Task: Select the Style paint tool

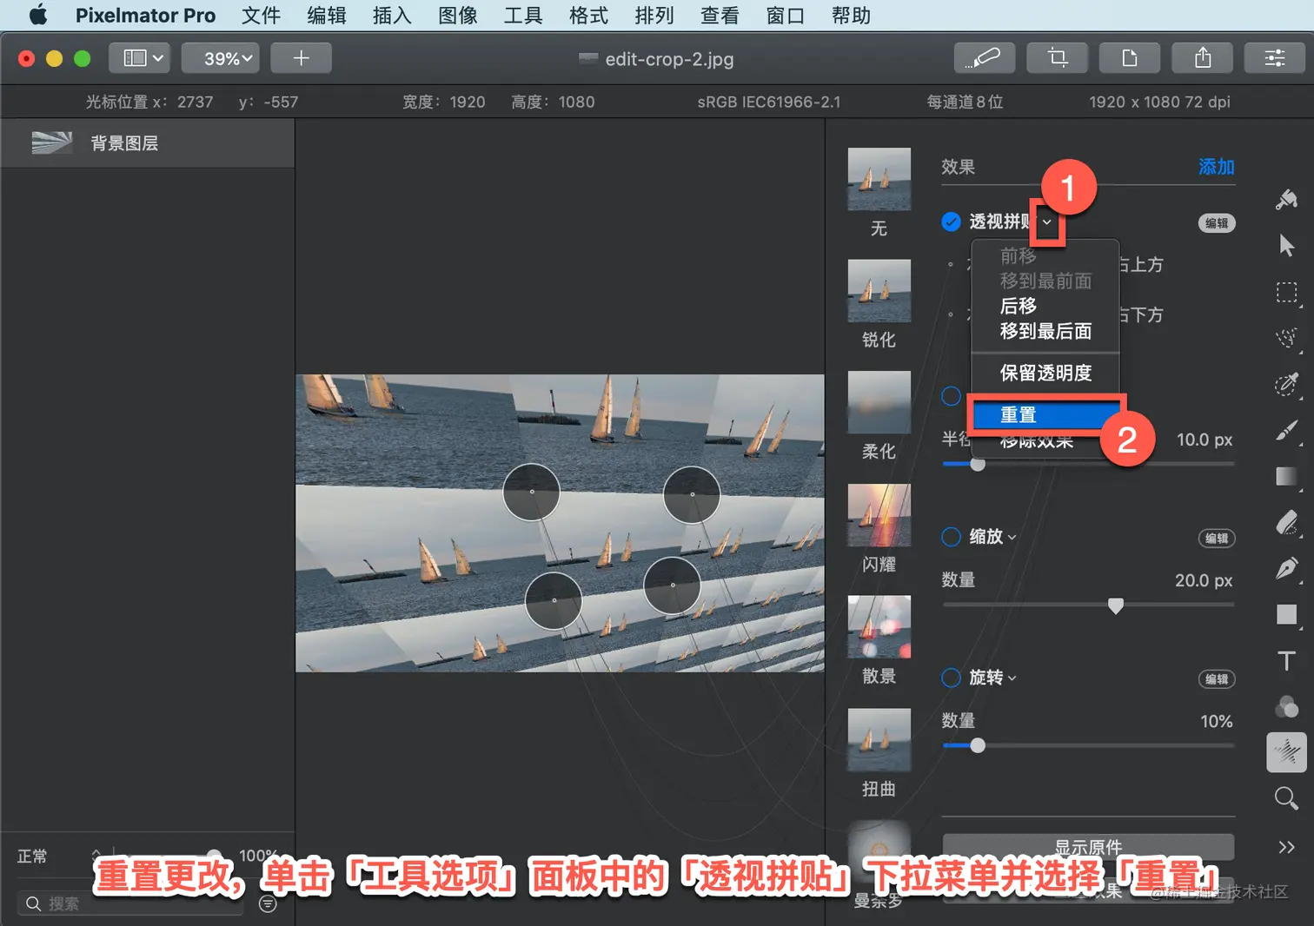Action: coord(1286,199)
